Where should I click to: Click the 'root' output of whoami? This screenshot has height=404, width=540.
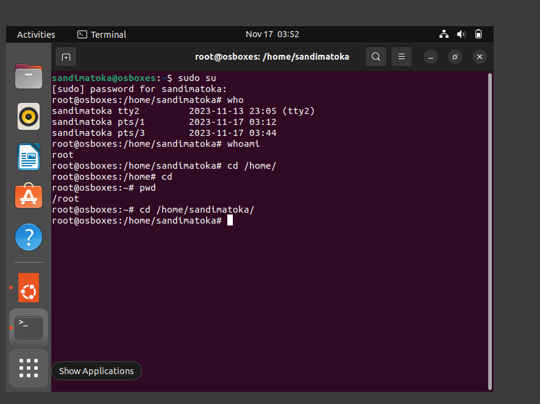click(x=63, y=155)
